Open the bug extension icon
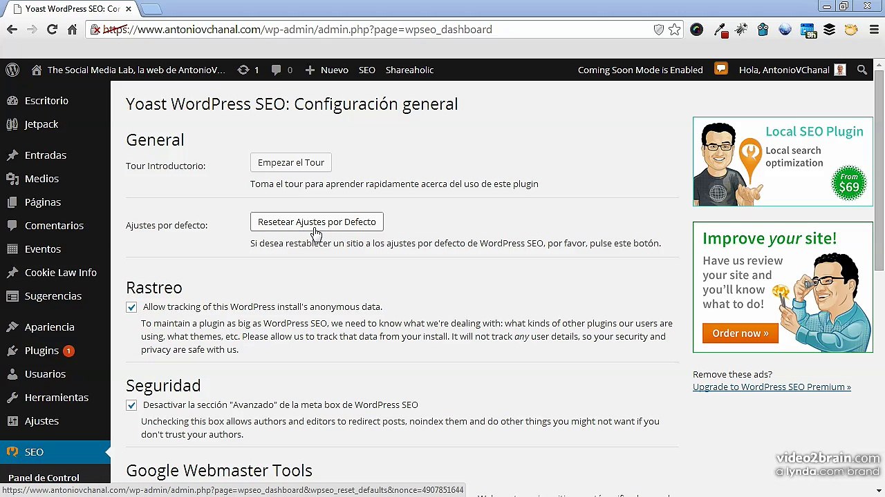The width and height of the screenshot is (885, 497). 741,30
